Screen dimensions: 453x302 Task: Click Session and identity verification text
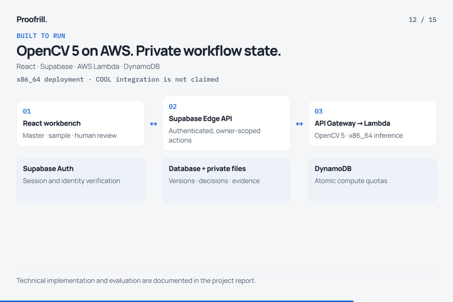[71, 181]
